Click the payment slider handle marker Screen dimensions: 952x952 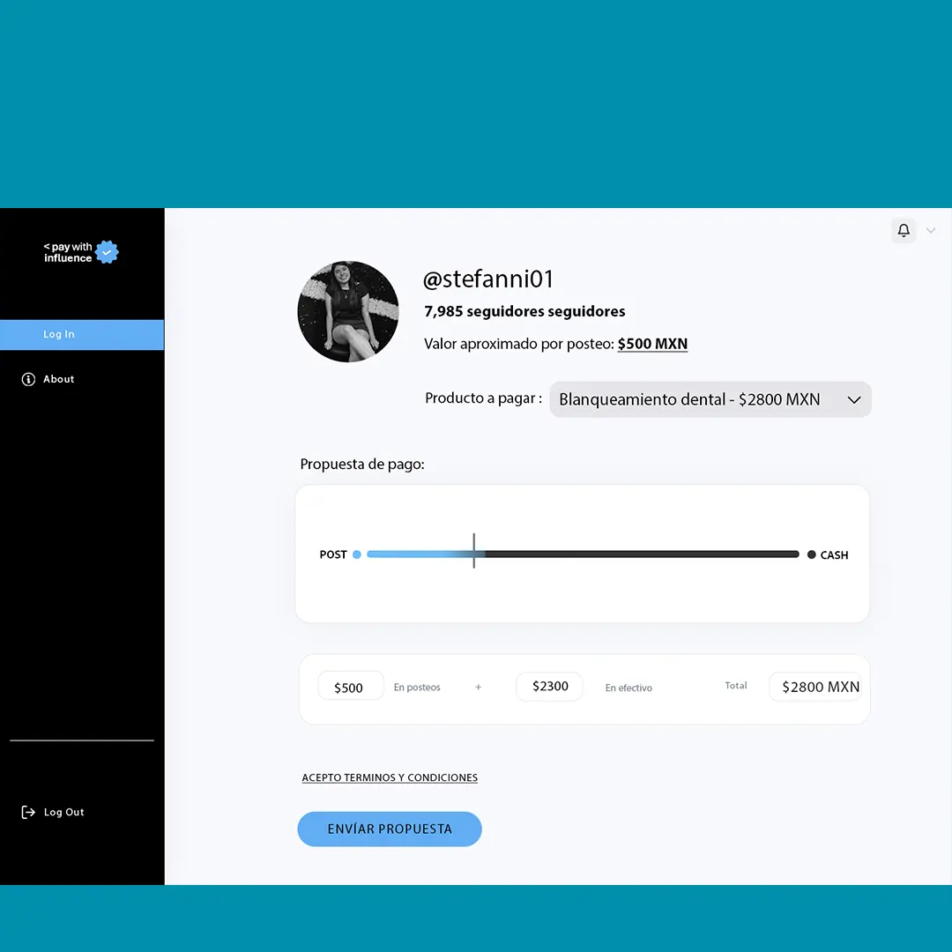pyautogui.click(x=474, y=551)
